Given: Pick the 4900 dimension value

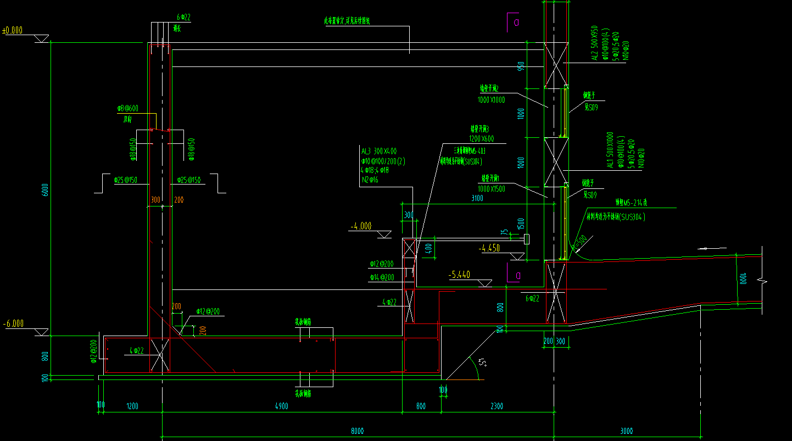Looking at the screenshot, I should point(281,406).
